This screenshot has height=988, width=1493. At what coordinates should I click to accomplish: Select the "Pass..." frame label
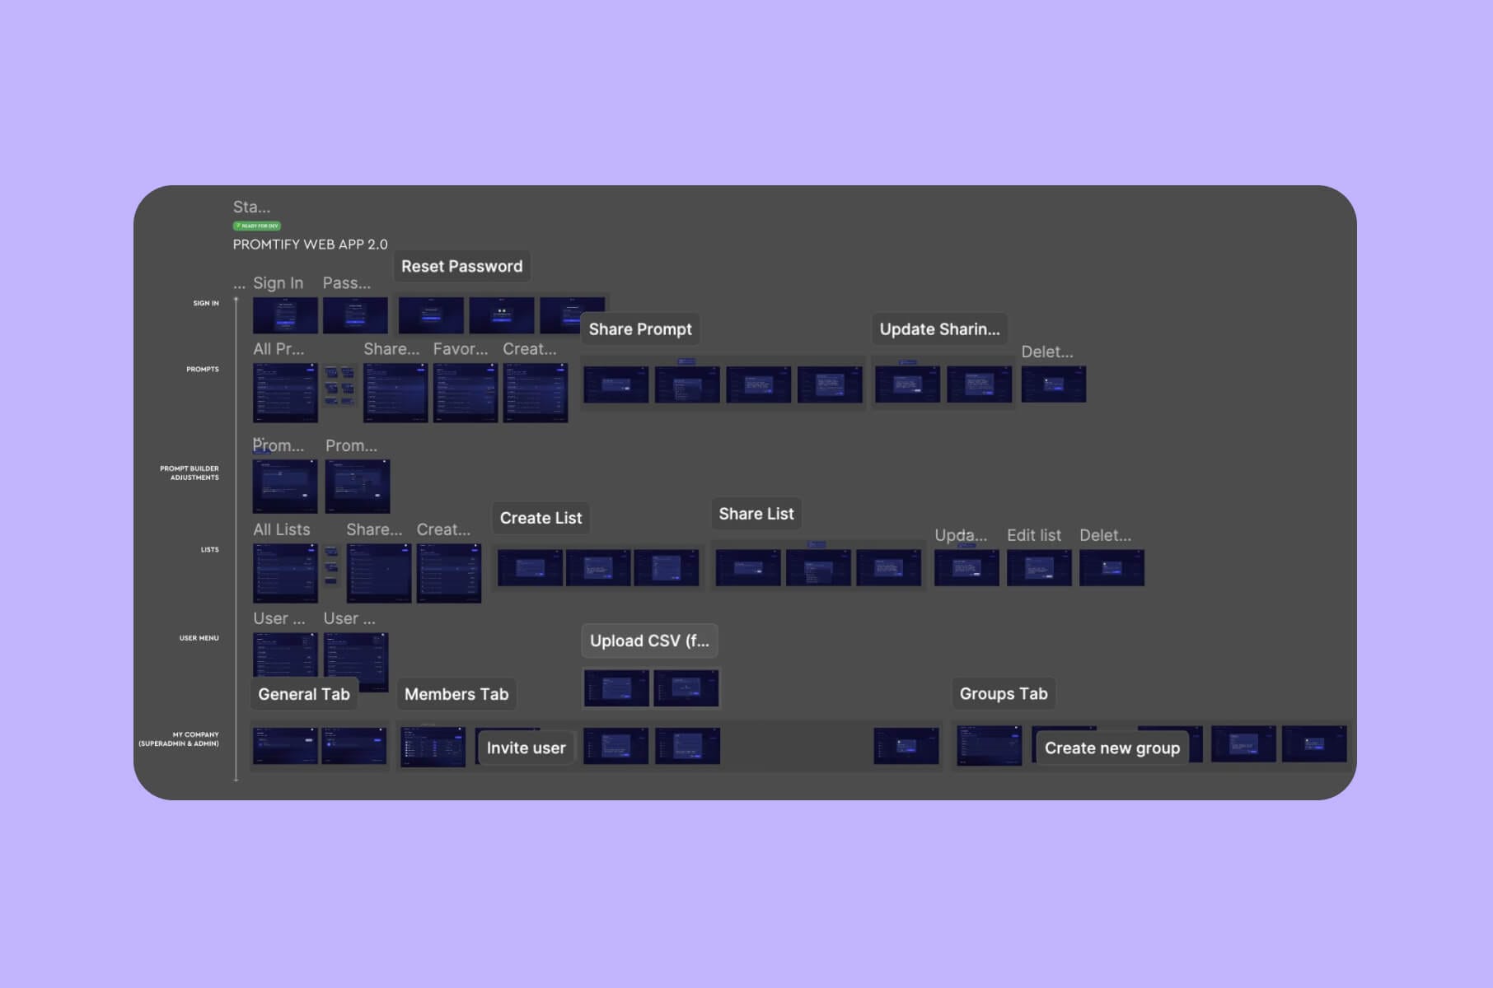click(346, 283)
